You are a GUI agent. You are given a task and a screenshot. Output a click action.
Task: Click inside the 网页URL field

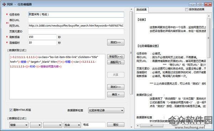[76, 26]
